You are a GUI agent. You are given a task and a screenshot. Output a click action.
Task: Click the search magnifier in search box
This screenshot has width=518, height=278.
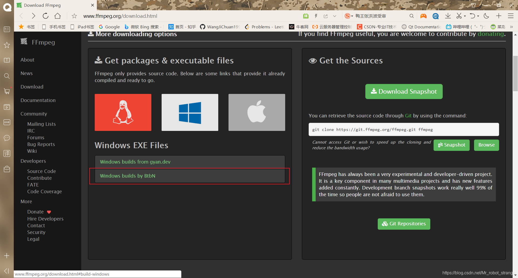(x=411, y=16)
